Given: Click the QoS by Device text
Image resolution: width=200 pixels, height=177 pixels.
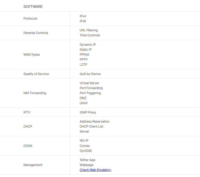Looking at the screenshot, I should coord(90,74).
